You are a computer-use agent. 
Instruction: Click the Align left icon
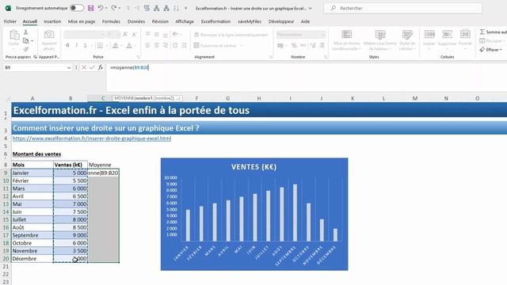point(148,46)
